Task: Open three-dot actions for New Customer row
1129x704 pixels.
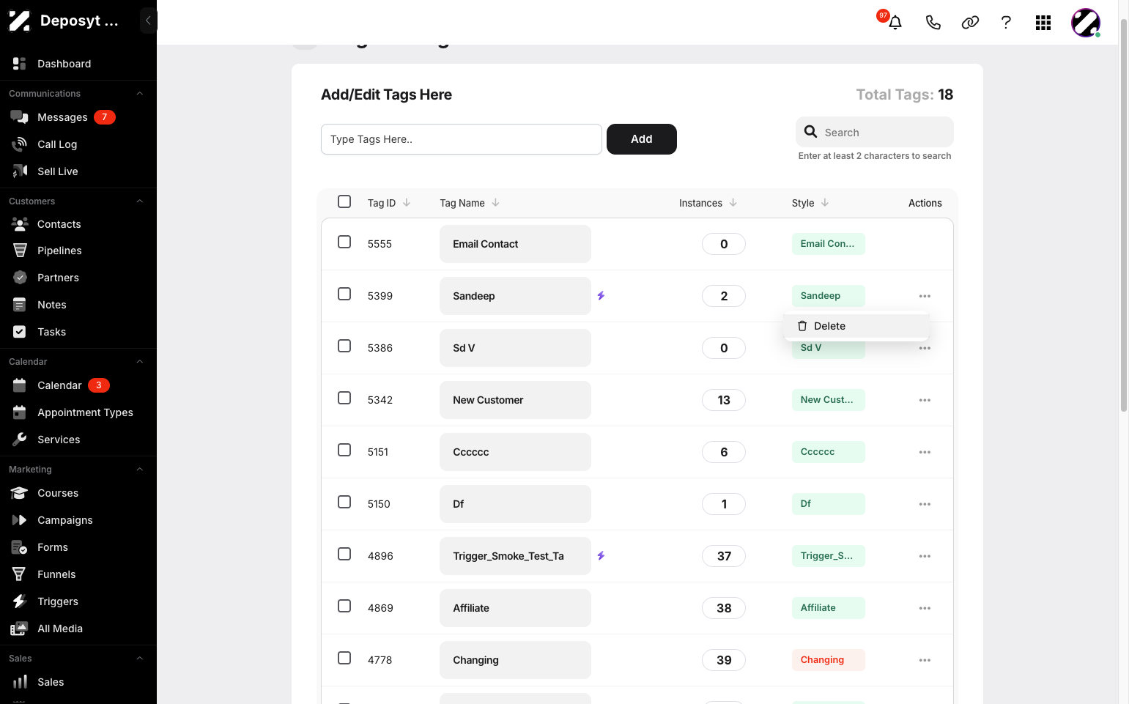Action: (925, 400)
